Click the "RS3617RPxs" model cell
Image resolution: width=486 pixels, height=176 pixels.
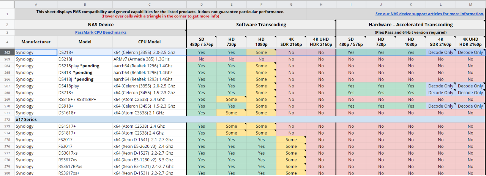pos(85,166)
